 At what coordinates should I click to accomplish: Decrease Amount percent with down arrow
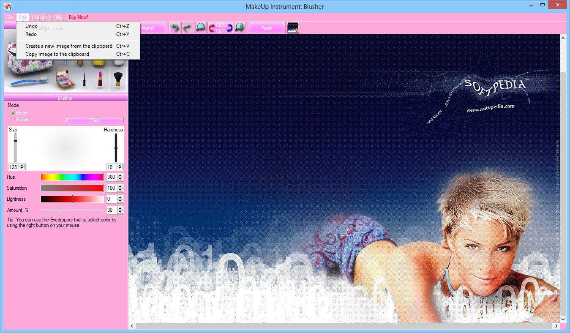click(x=120, y=212)
